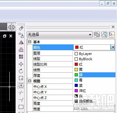Screen dimensions: 117x113
Task: Open Quick Select in properties panel
Action: (112, 35)
